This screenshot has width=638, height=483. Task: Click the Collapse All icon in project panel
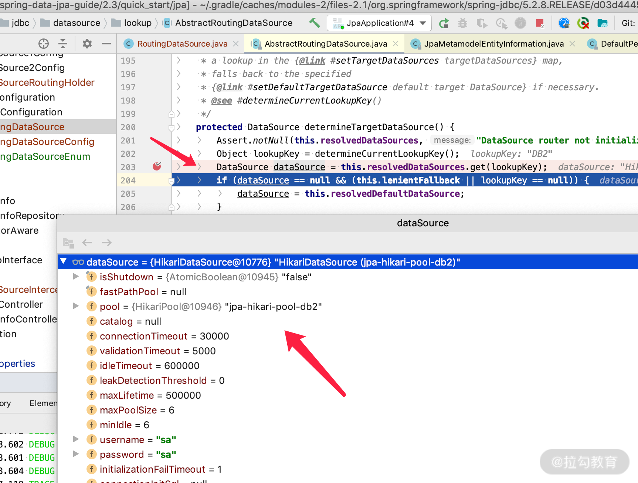63,44
